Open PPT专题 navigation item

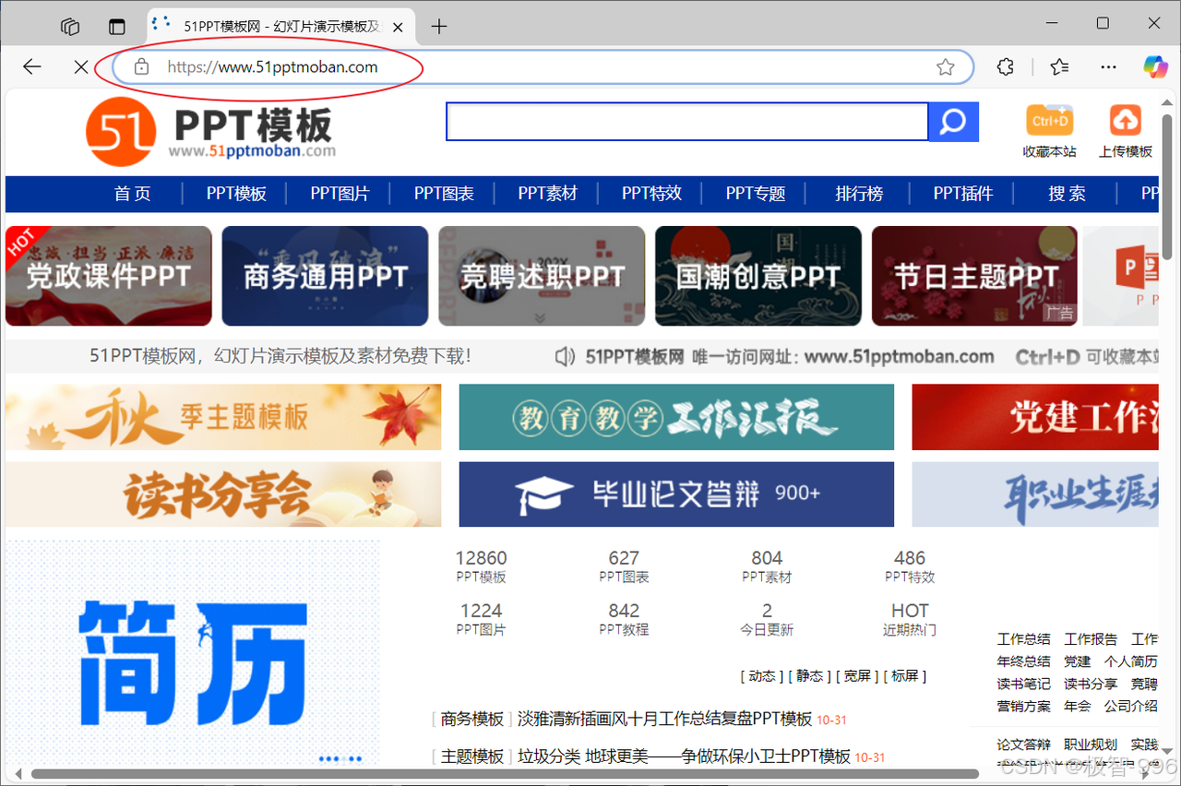(756, 194)
